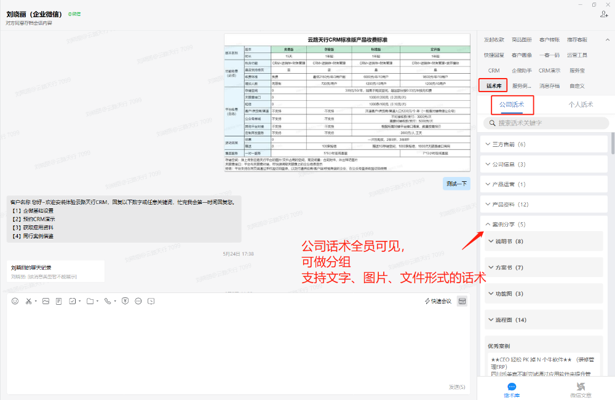Image resolution: width=615 pixels, height=400 pixels.
Task: Open the emoji picker in chat toolbar
Action: 15,301
